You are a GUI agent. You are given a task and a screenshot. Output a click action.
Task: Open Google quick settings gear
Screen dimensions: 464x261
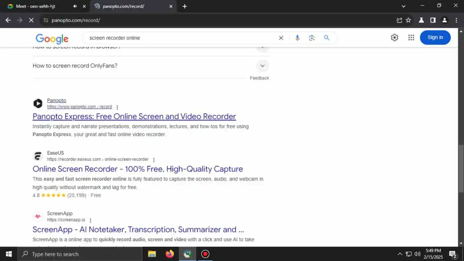(394, 37)
